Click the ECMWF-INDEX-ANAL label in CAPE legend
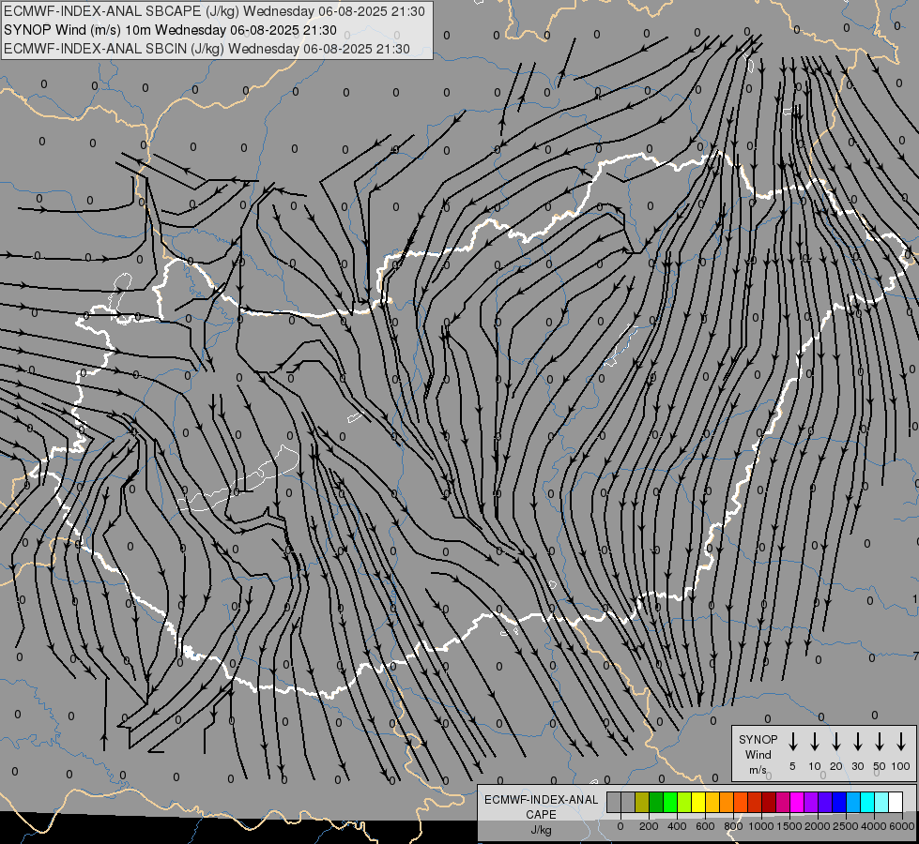 click(x=541, y=800)
